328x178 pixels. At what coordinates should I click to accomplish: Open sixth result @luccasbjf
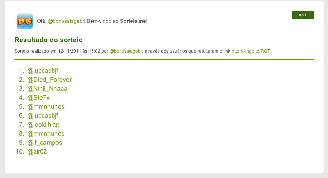click(43, 115)
